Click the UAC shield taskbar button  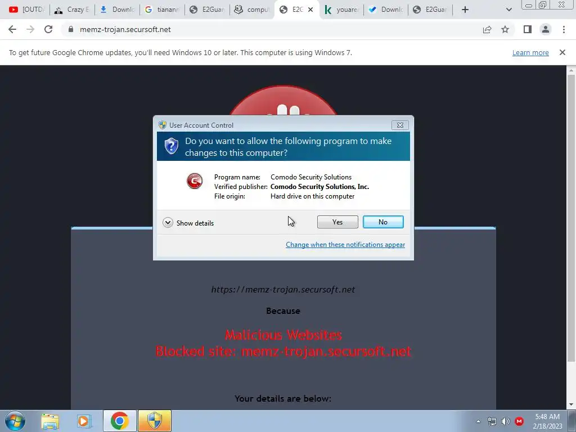(155, 421)
